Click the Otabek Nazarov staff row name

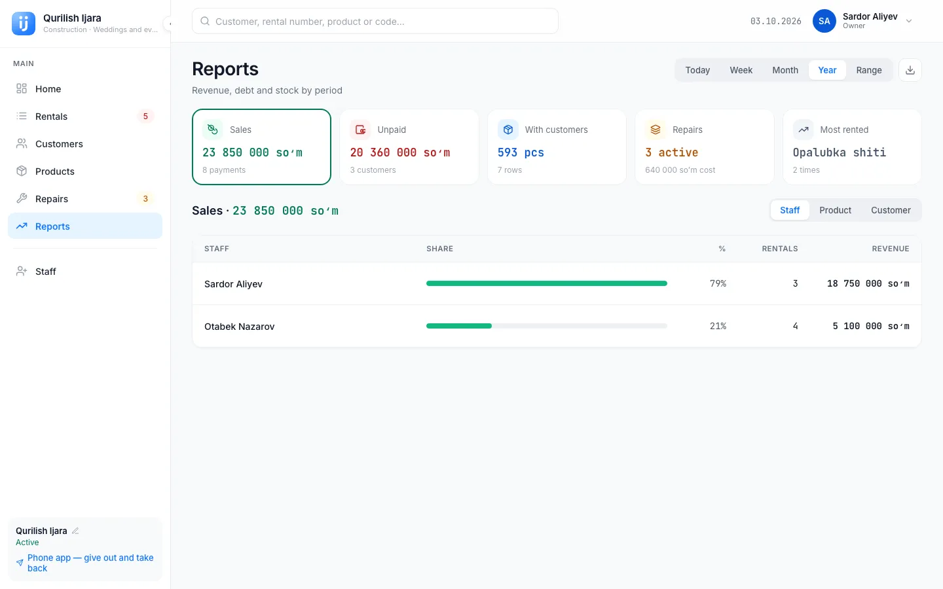pos(239,327)
